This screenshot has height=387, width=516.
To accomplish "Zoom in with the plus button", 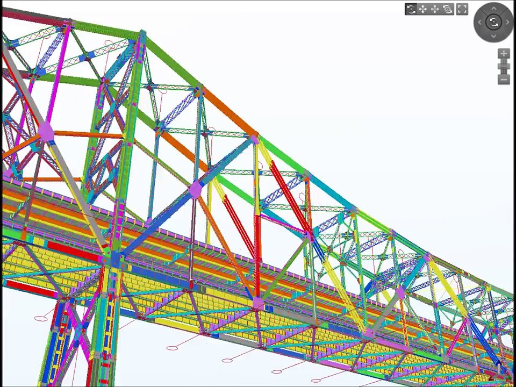I will coord(504,54).
